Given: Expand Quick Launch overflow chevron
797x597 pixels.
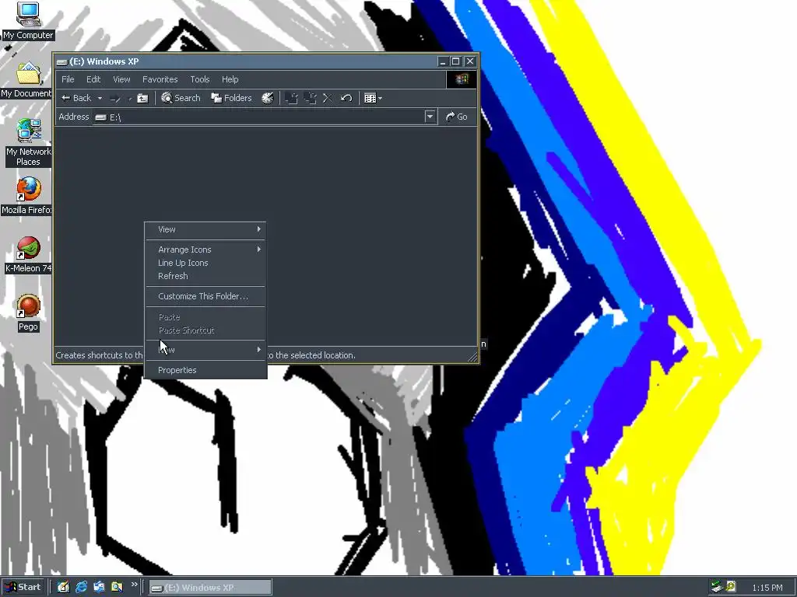Looking at the screenshot, I should coord(134,585).
